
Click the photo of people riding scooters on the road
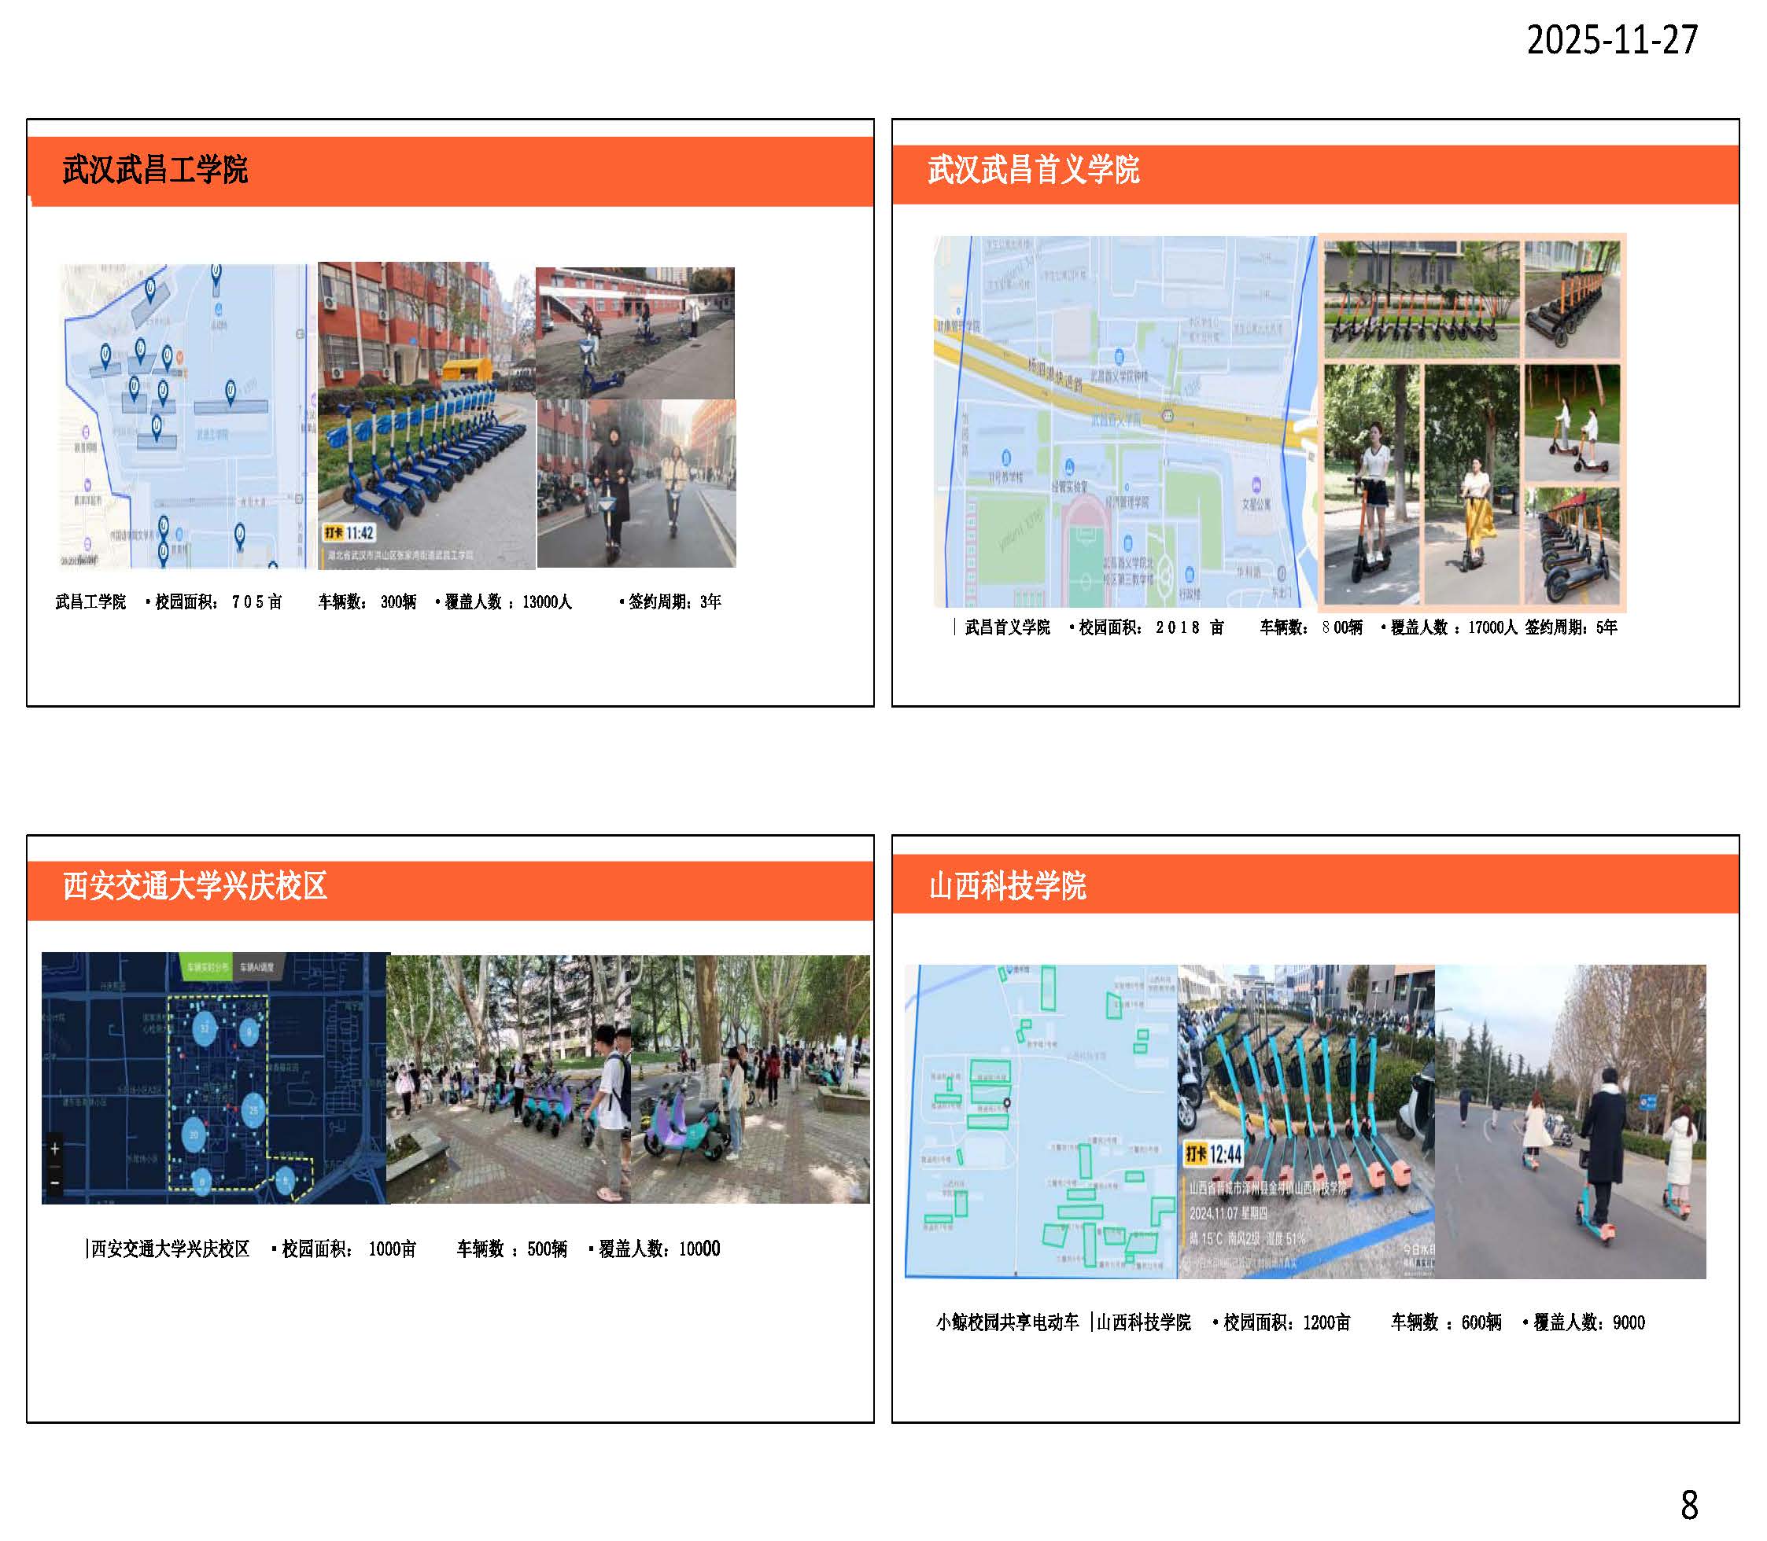[1570, 1120]
